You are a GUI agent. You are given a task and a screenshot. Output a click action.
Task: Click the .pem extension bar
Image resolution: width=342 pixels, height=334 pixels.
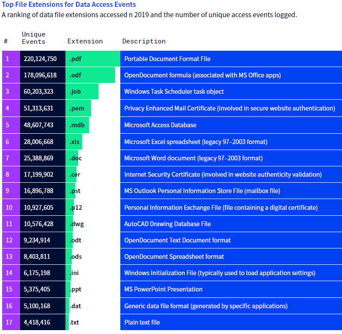click(78, 108)
